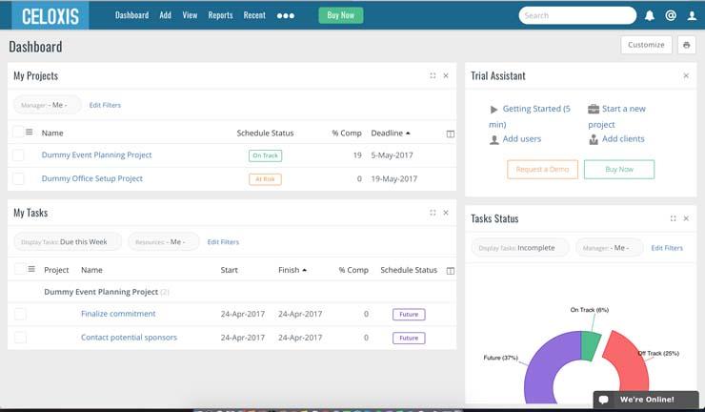Click Request a Demo button
The image size is (705, 412).
542,170
